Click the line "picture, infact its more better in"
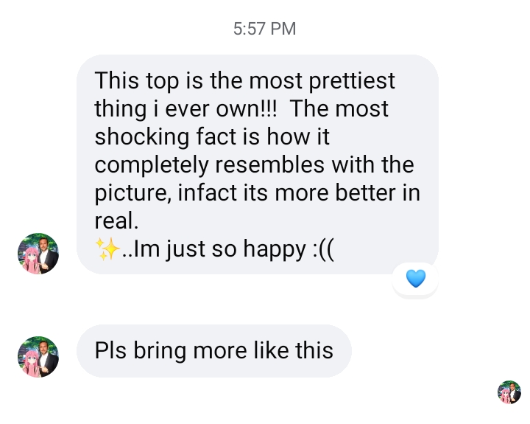 pyautogui.click(x=257, y=193)
